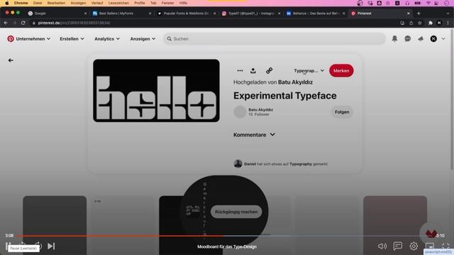Enable picture-in-picture in the video player

(x=430, y=246)
